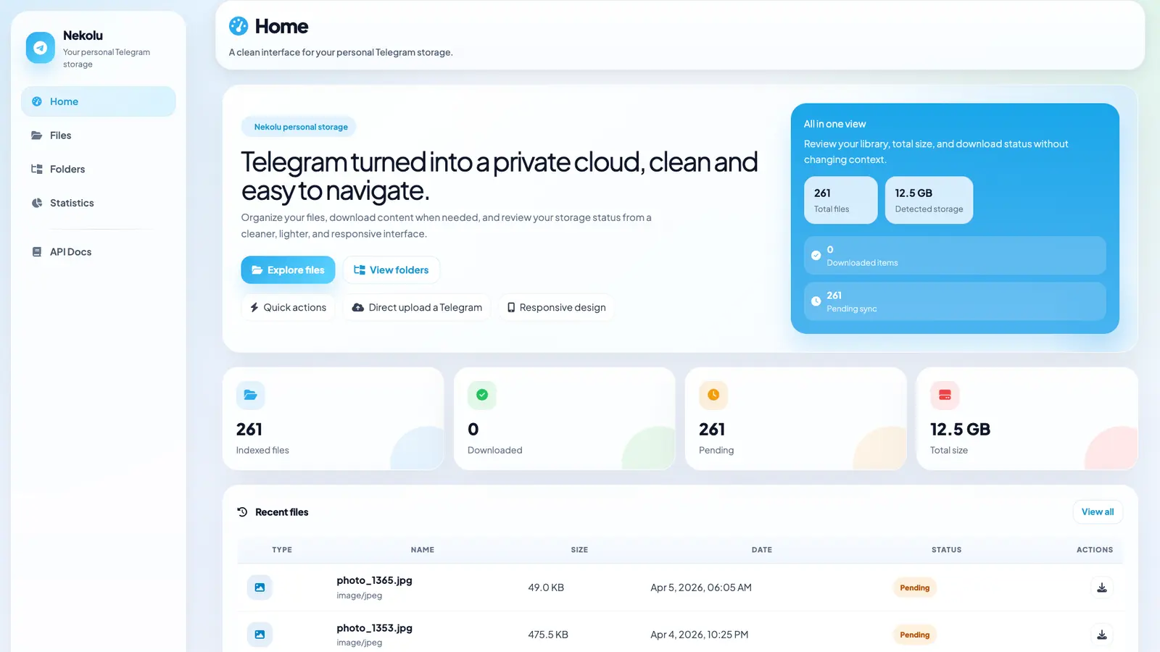Click image type icon for photo_1365.jpg
Image resolution: width=1160 pixels, height=652 pixels.
coord(260,588)
